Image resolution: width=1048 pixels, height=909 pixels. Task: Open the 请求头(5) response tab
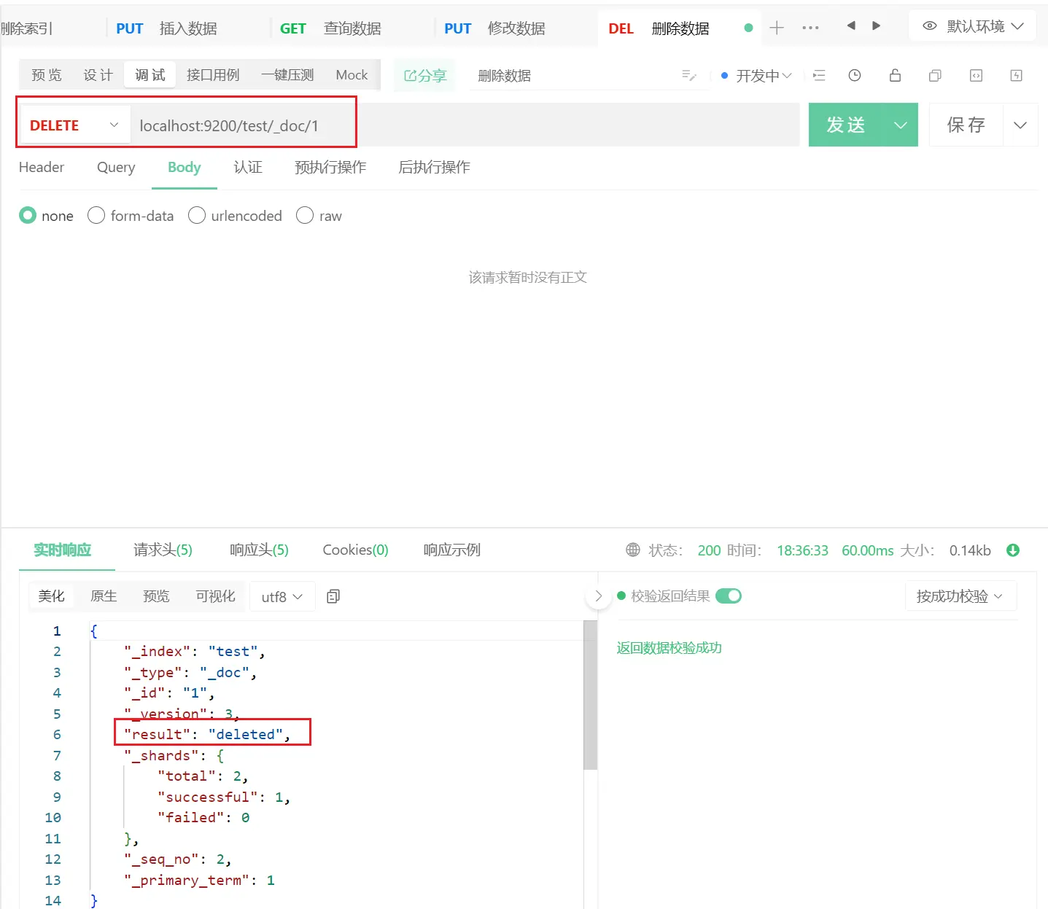[x=163, y=550]
